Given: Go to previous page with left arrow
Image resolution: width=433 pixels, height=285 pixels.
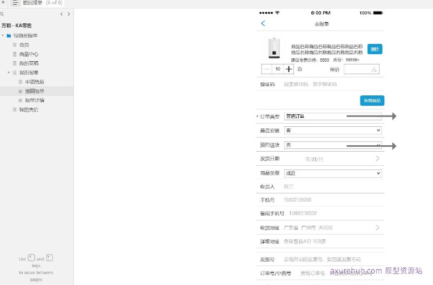Looking at the screenshot, I should 61,14.
